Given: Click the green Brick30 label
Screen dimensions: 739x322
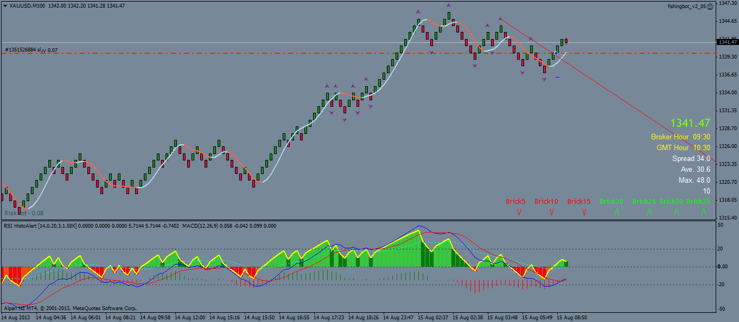Looking at the screenshot, I should [671, 201].
